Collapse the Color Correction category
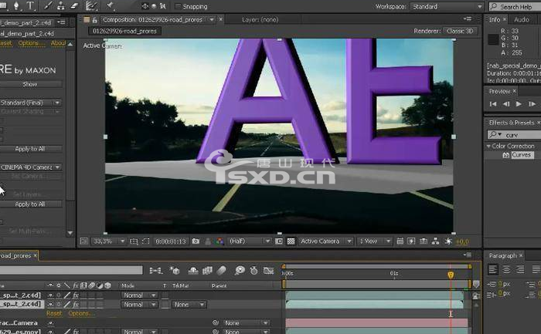 488,146
